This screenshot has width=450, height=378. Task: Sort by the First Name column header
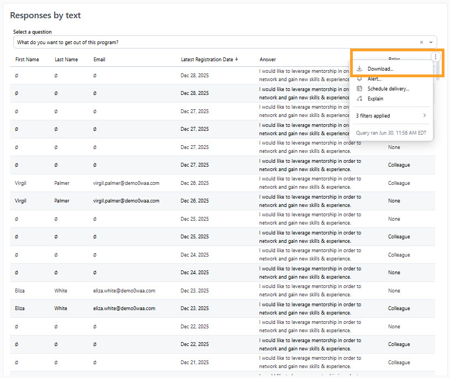click(27, 60)
